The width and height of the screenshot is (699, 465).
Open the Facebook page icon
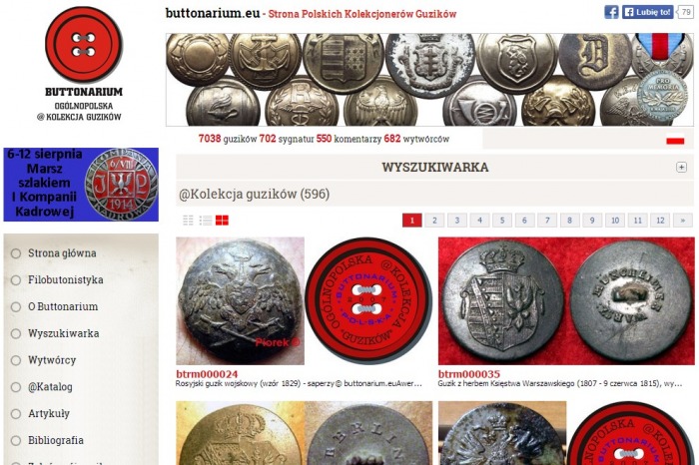(x=611, y=12)
